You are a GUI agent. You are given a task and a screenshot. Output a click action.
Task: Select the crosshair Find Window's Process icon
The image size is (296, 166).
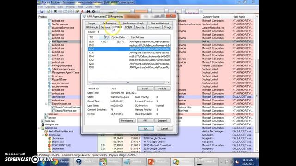click(93, 12)
